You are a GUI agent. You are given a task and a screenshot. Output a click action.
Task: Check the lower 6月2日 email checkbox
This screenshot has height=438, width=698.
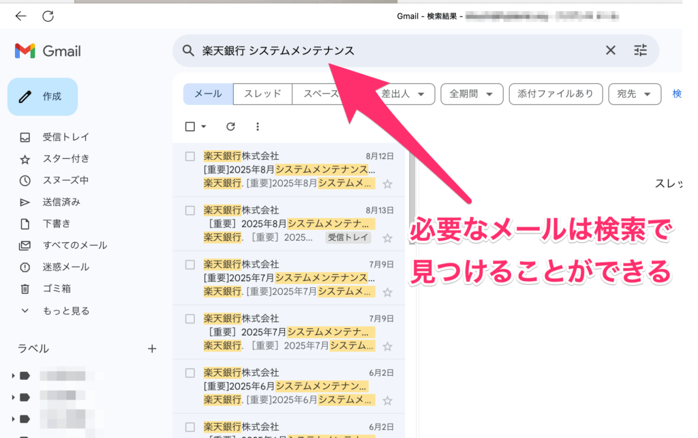[190, 427]
